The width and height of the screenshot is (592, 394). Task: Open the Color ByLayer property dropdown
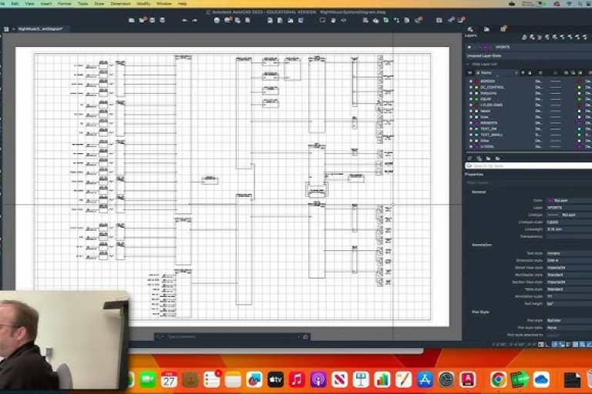[x=570, y=201]
